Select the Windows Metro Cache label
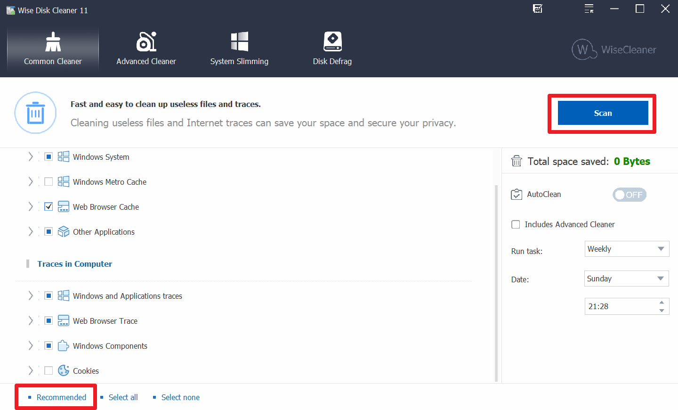This screenshot has height=410, width=678. (x=110, y=182)
